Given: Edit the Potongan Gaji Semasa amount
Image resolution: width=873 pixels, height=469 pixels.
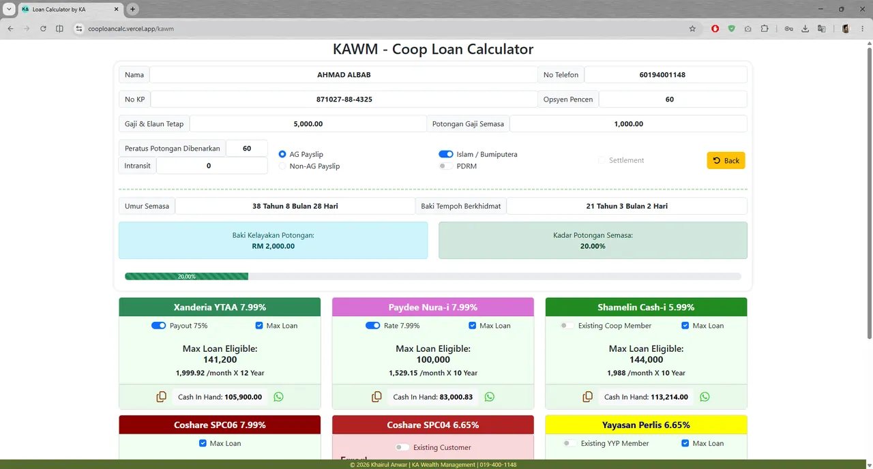Looking at the screenshot, I should coord(628,124).
